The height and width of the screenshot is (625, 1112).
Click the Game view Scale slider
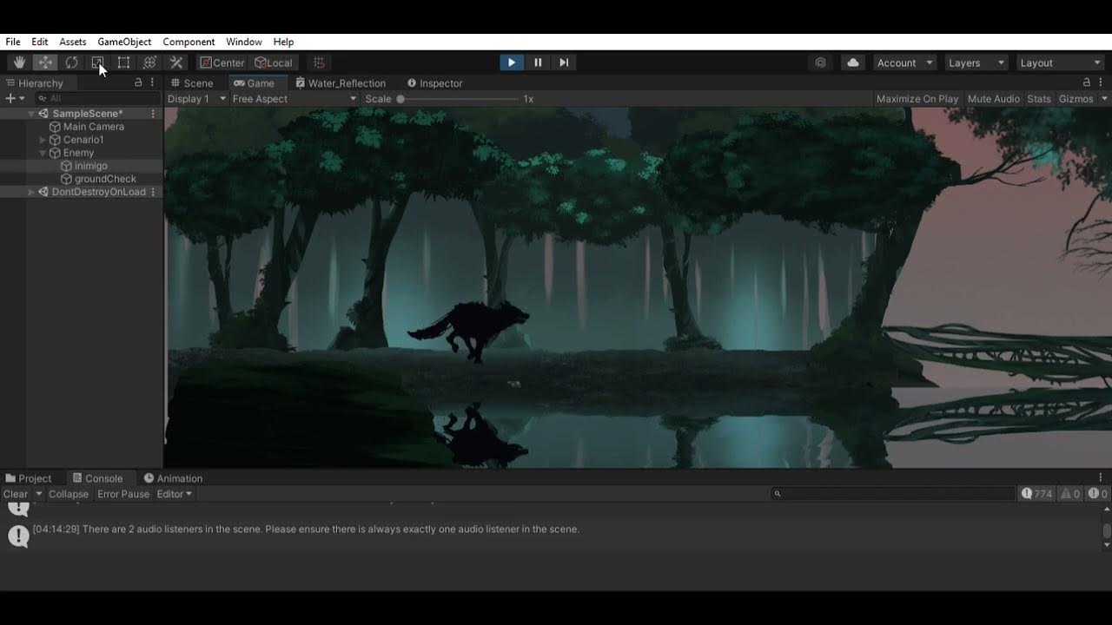coord(457,99)
